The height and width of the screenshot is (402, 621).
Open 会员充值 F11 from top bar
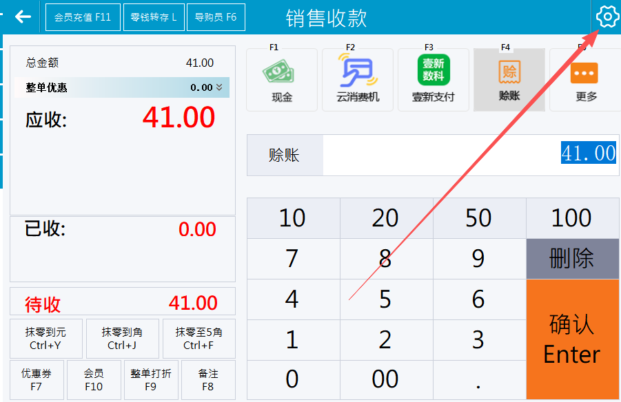83,17
